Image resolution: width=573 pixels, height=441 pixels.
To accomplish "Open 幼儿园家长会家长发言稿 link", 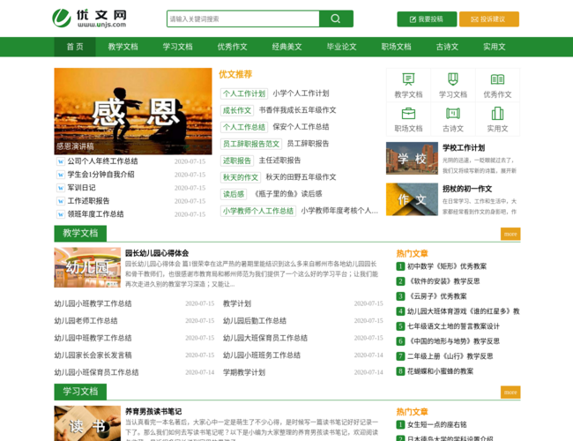I will [x=93, y=355].
